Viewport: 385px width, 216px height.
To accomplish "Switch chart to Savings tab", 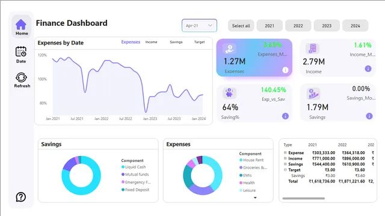I will 176,42.
